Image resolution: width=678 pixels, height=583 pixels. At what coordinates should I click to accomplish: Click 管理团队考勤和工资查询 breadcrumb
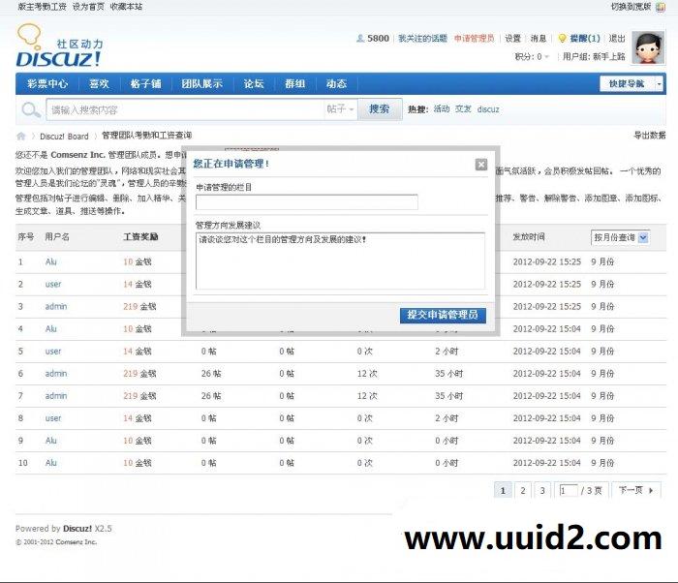click(x=146, y=136)
